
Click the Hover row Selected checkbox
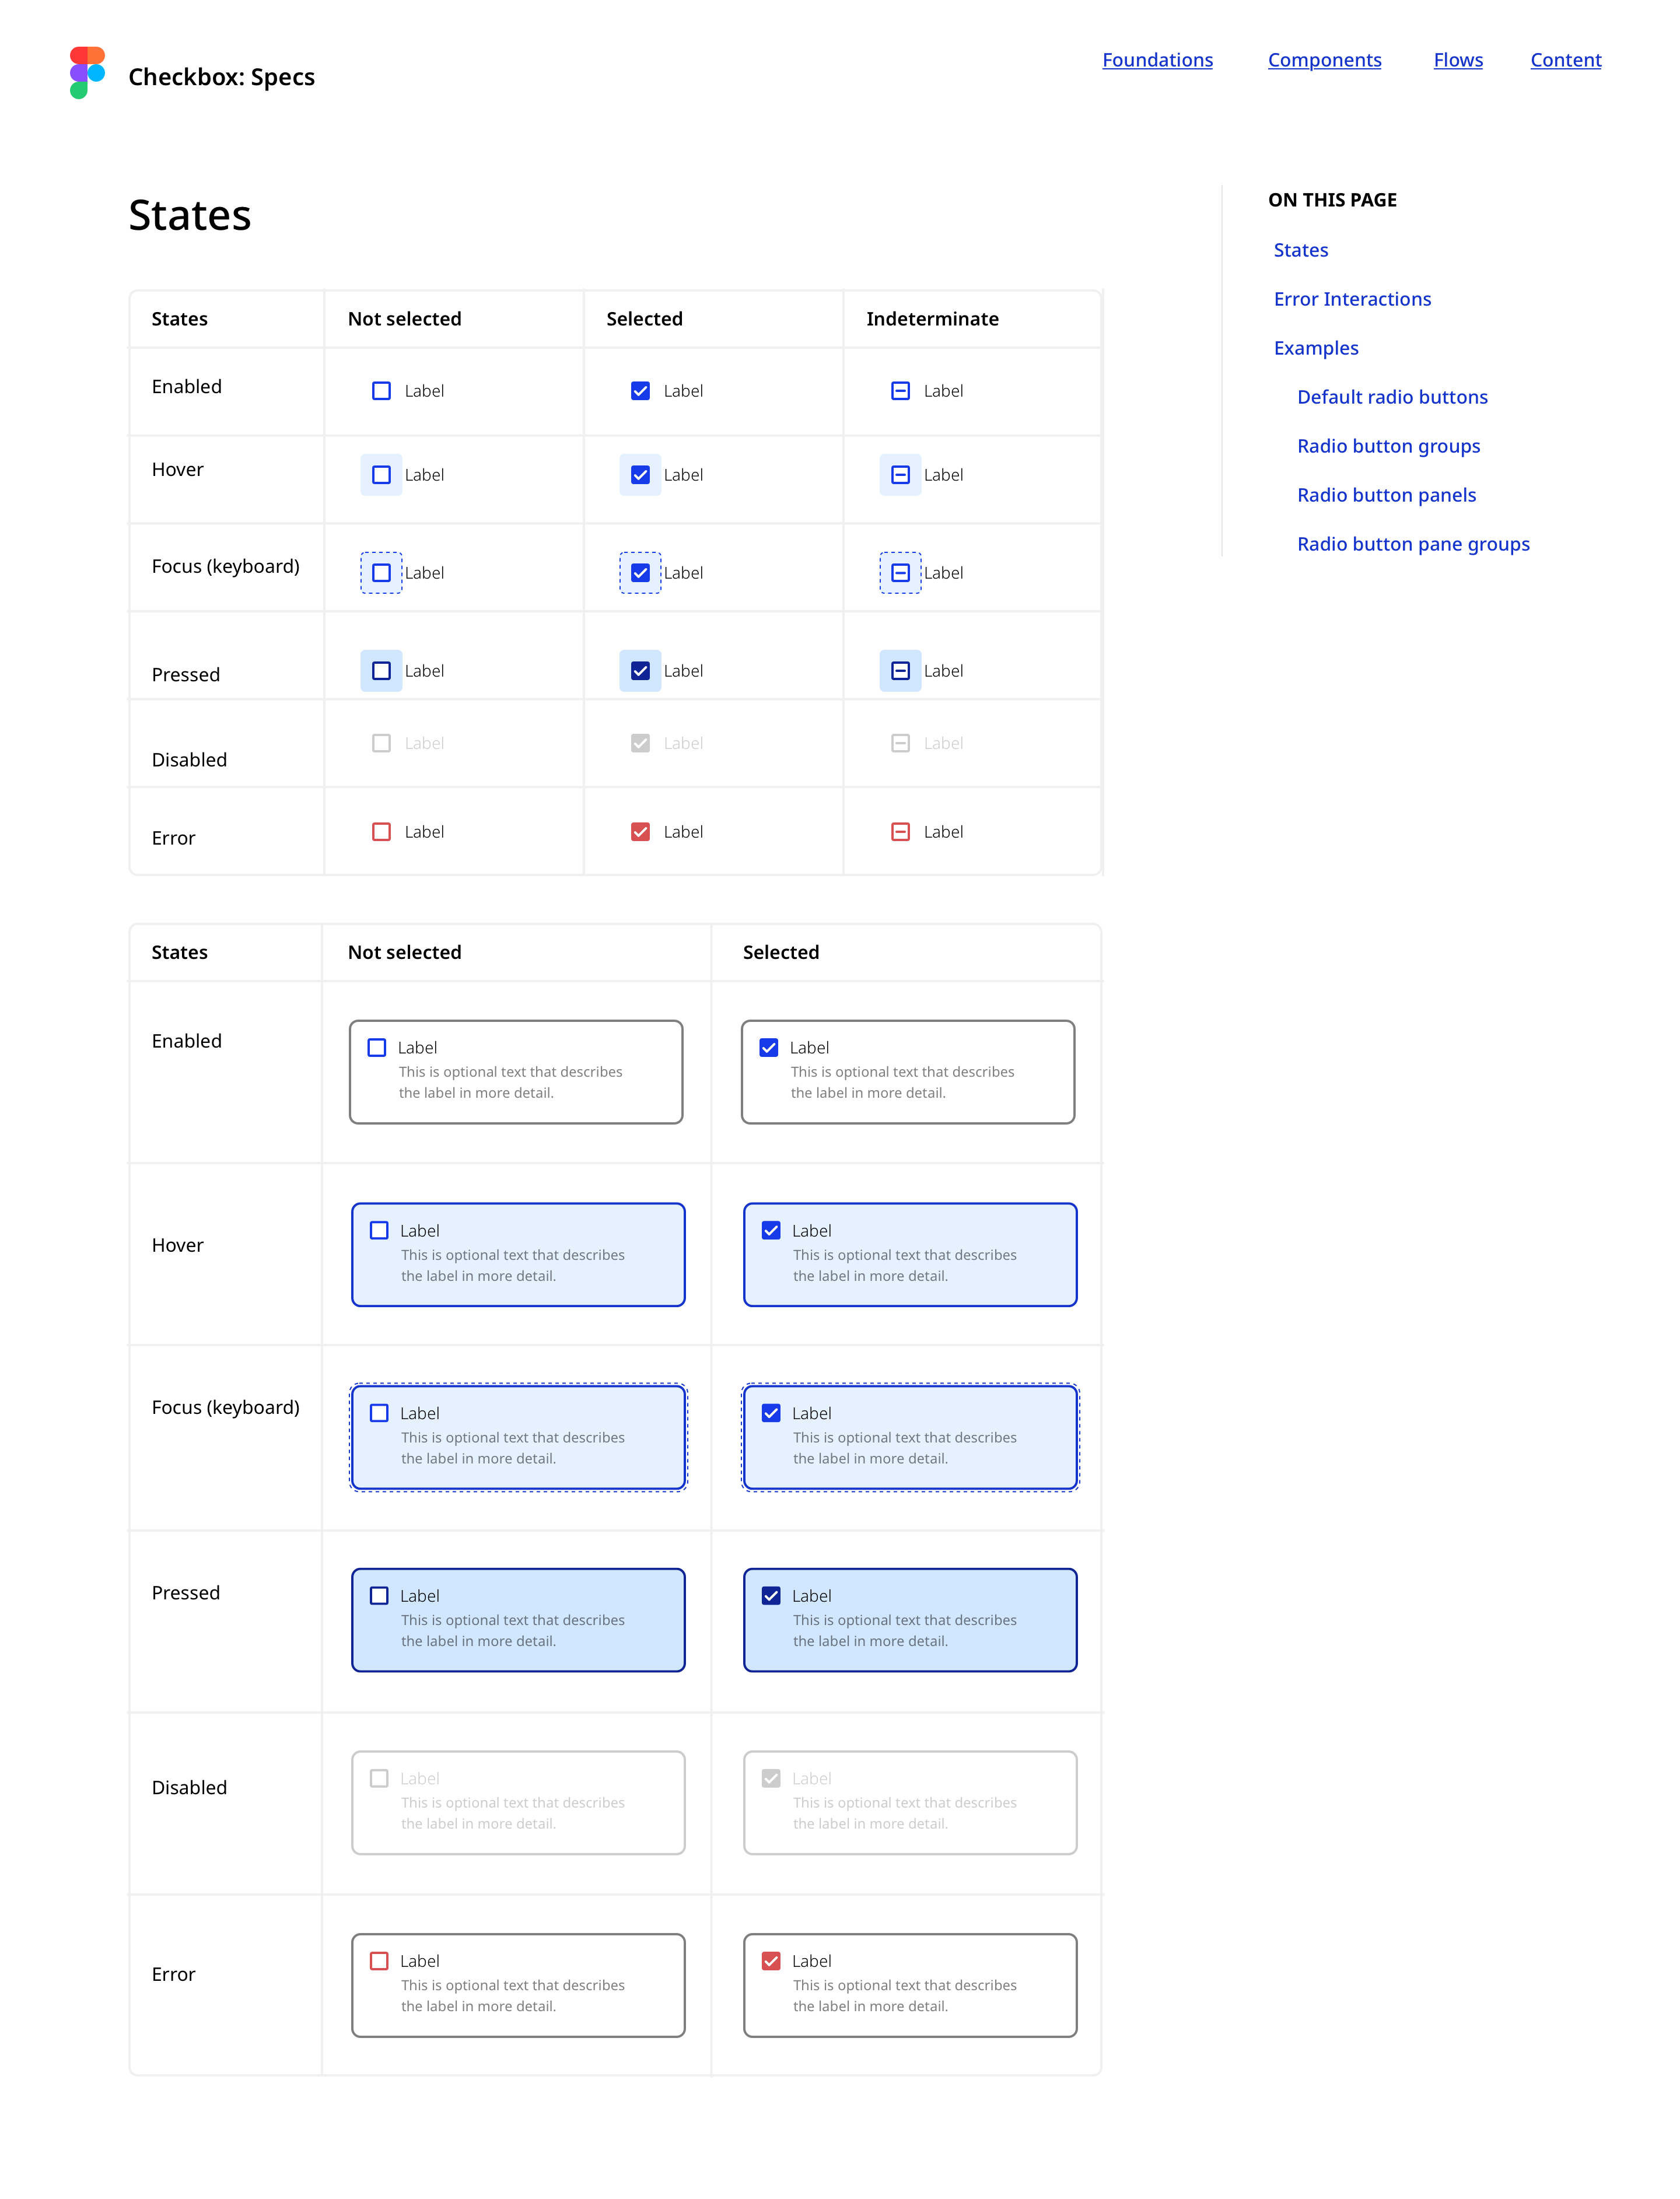click(x=640, y=475)
